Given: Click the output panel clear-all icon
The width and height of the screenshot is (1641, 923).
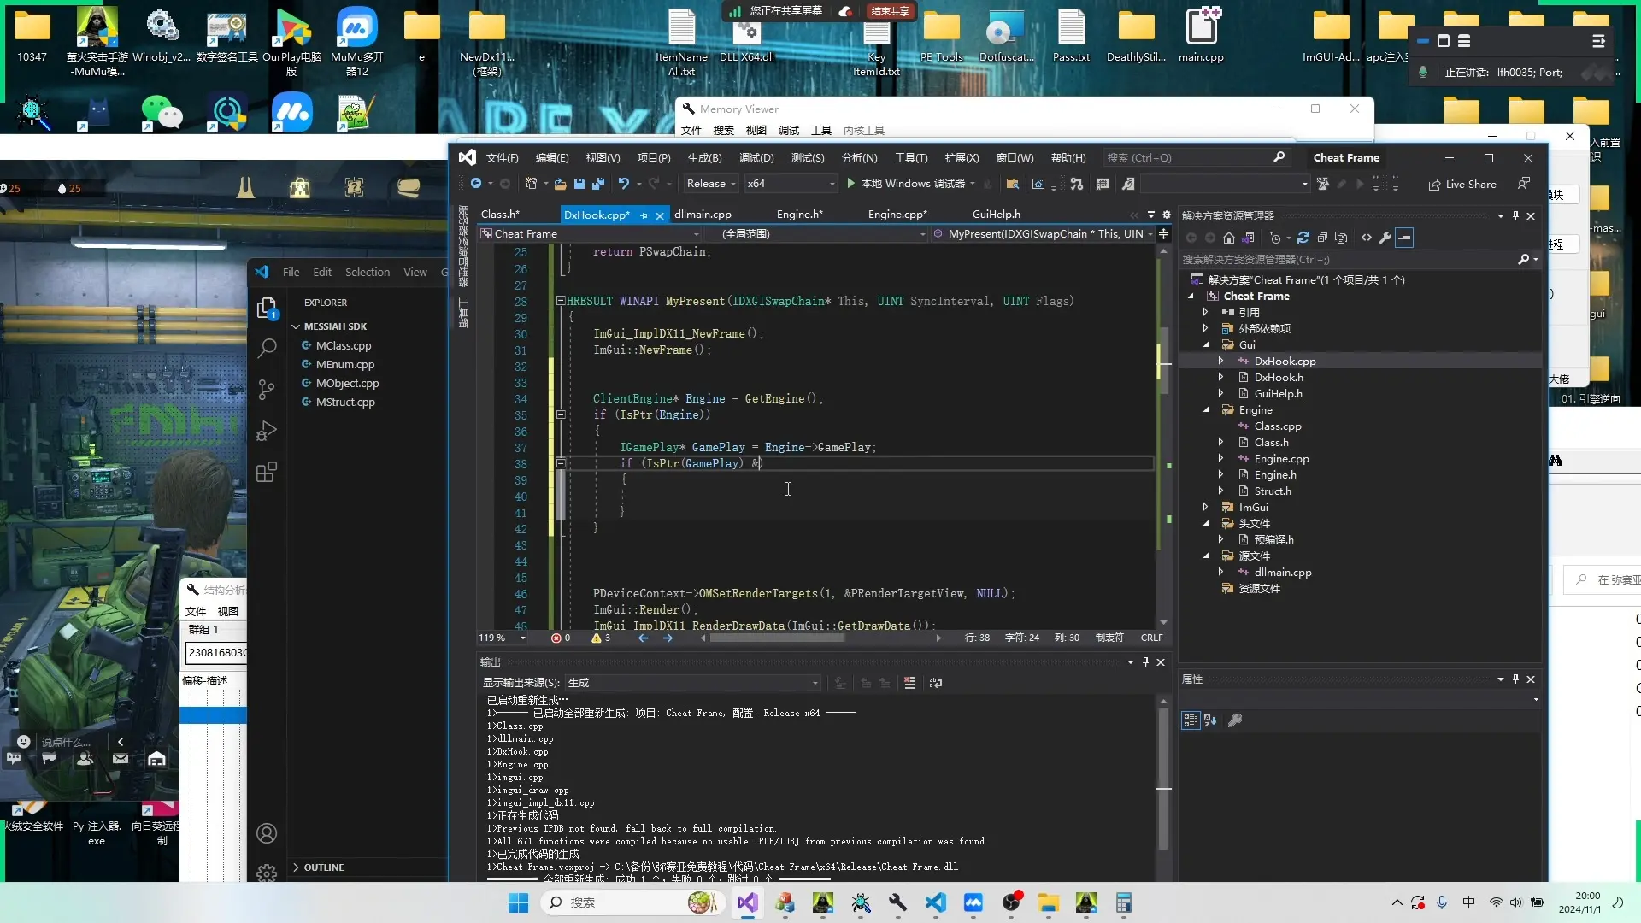Looking at the screenshot, I should click(909, 683).
